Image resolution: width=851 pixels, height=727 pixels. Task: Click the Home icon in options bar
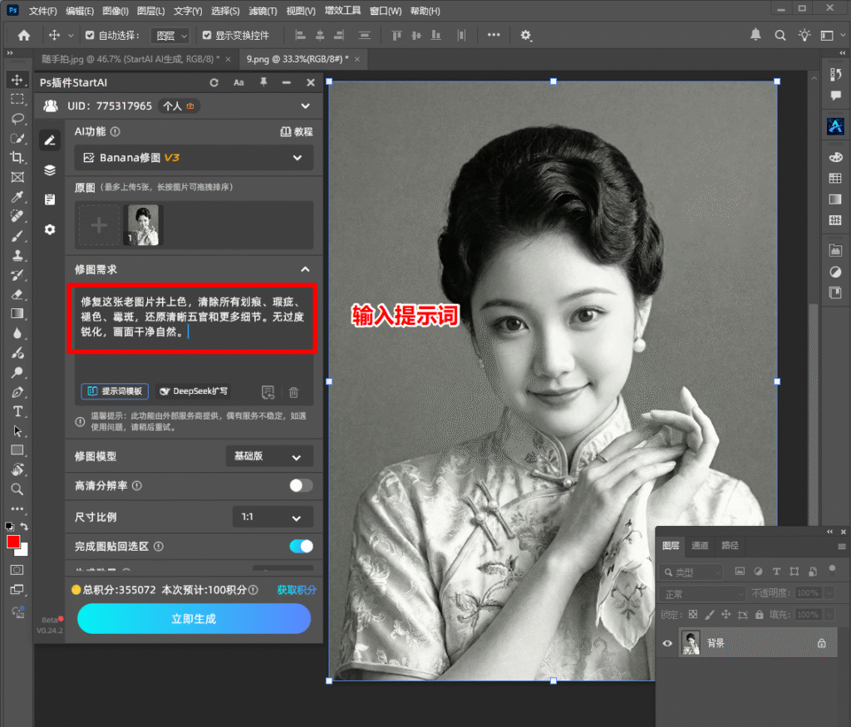tap(24, 35)
